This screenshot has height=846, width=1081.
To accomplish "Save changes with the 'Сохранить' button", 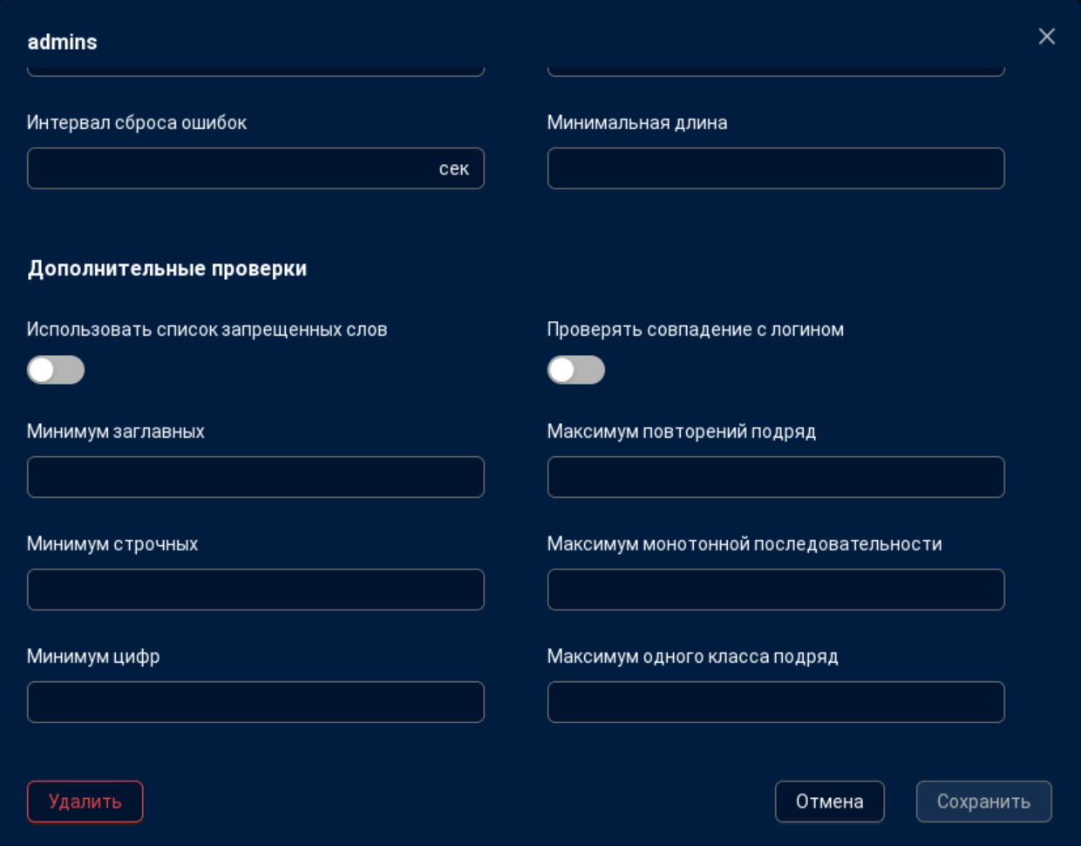I will point(983,802).
